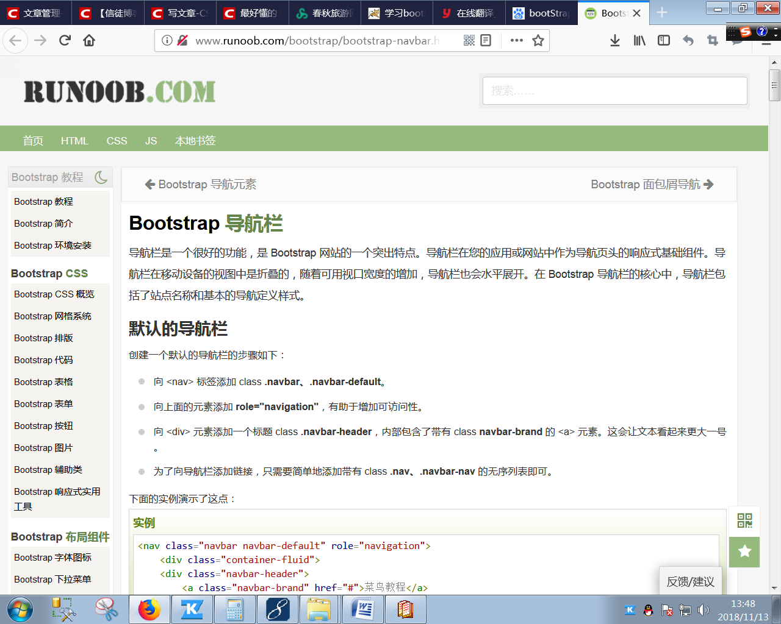This screenshot has height=624, width=781.
Task: Toggle reader view in address bar
Action: click(x=486, y=40)
